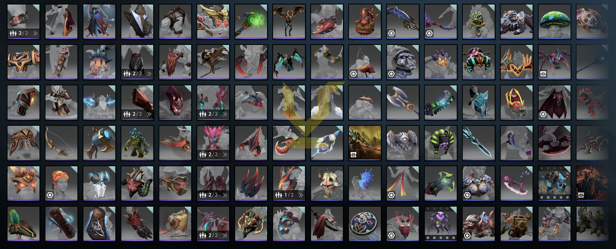This screenshot has height=249, width=616.
Task: Open the golden loading screen thumbnail
Action: coord(365,143)
